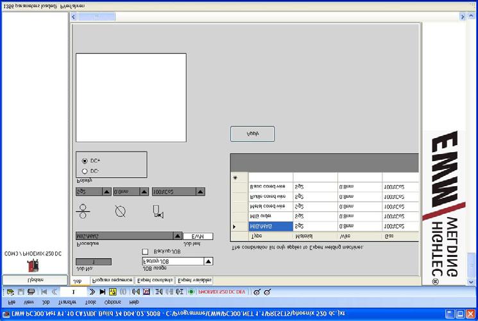478x321 pixels.
Task: Open the View menu
Action: pos(29,302)
